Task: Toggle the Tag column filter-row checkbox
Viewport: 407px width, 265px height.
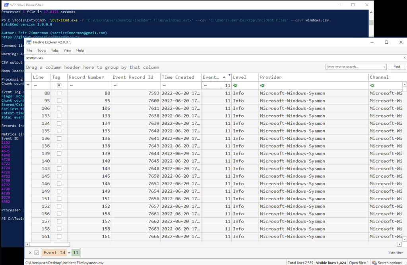Action: click(x=59, y=85)
